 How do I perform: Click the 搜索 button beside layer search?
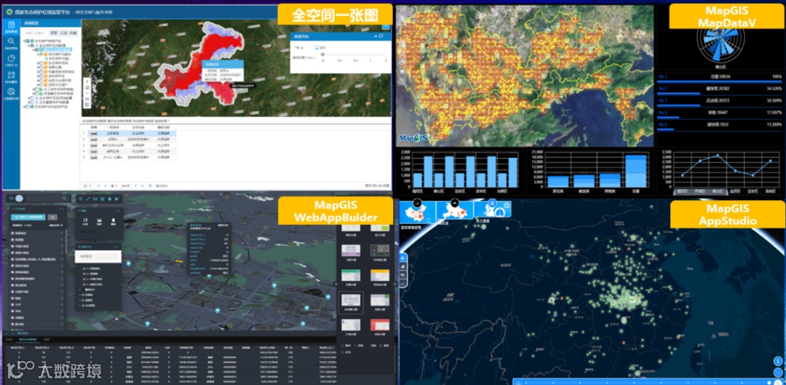point(54,33)
